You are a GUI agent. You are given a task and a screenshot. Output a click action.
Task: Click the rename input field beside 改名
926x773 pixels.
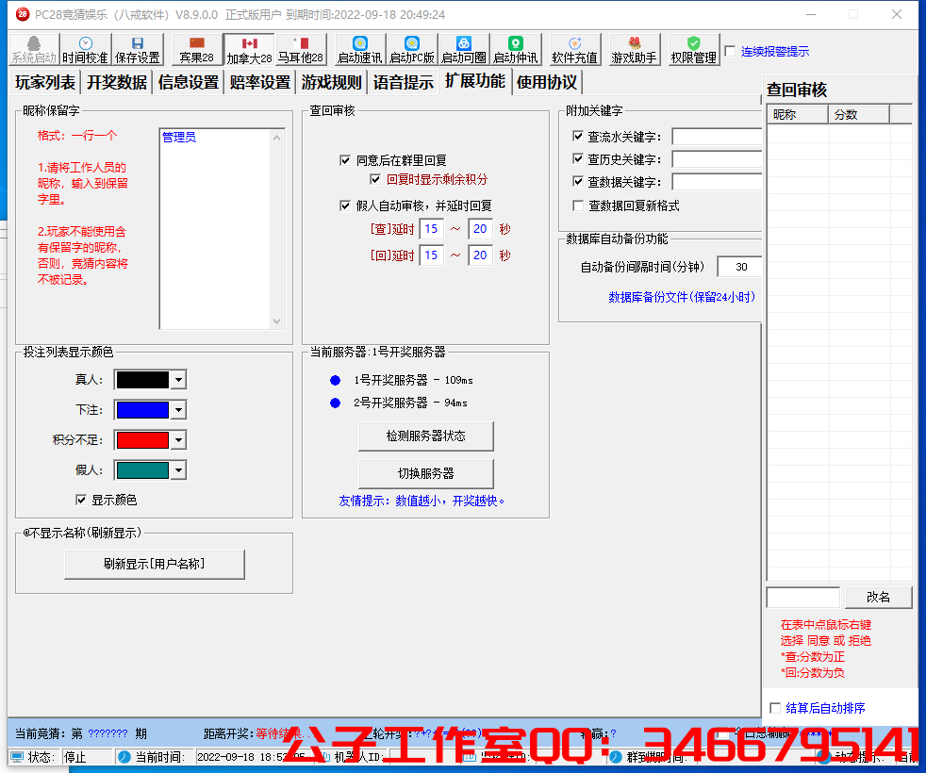click(x=803, y=597)
